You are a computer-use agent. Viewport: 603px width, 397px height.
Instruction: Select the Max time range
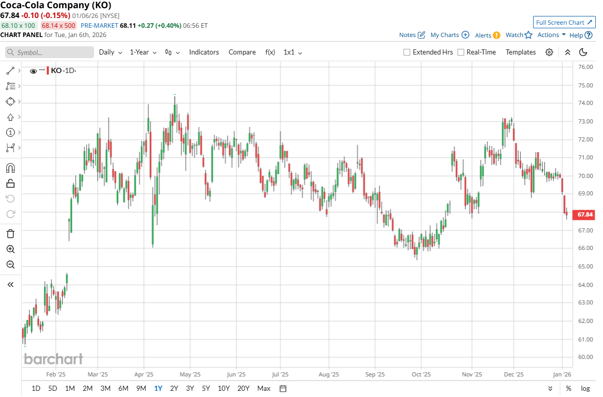point(264,389)
